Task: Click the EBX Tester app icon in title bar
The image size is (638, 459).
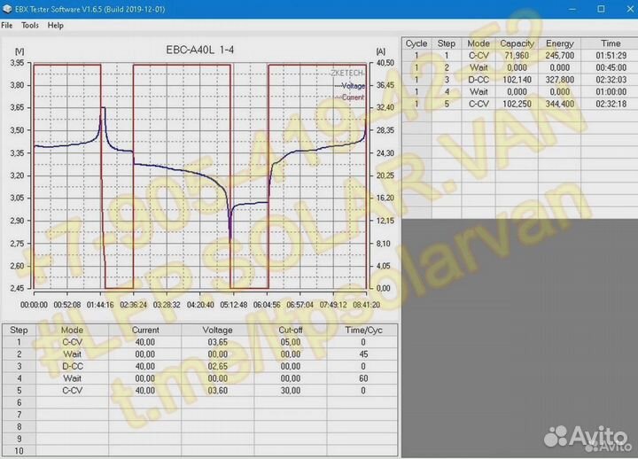Action: 7,9
